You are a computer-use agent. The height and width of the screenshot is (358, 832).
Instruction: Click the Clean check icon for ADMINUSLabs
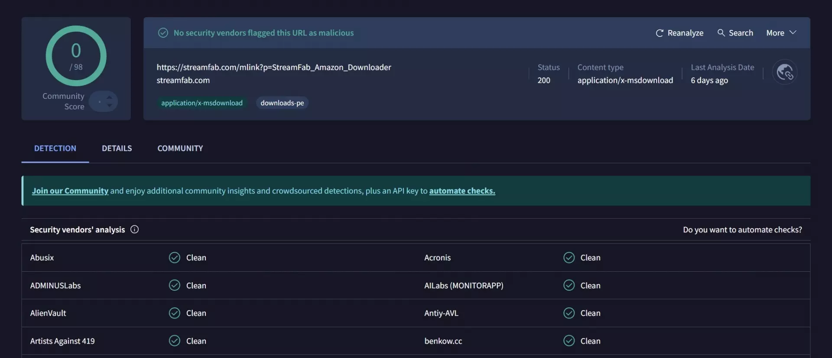(174, 285)
